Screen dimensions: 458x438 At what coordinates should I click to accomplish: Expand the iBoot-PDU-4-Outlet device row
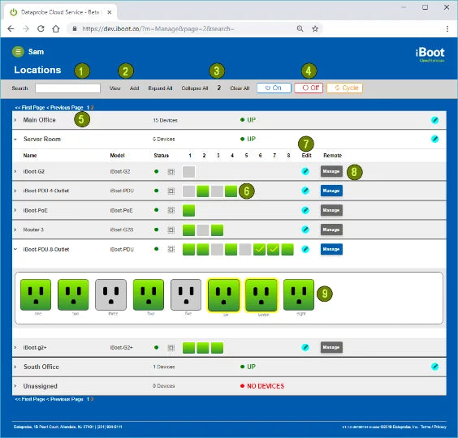point(15,191)
